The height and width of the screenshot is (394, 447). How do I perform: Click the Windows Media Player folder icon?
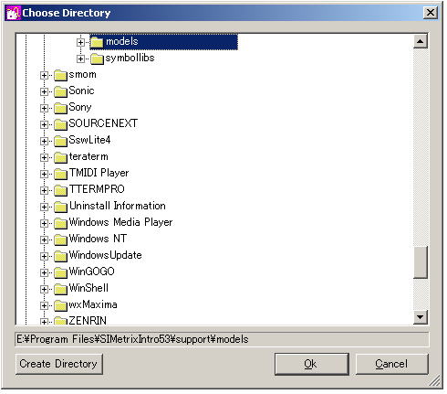tap(60, 223)
